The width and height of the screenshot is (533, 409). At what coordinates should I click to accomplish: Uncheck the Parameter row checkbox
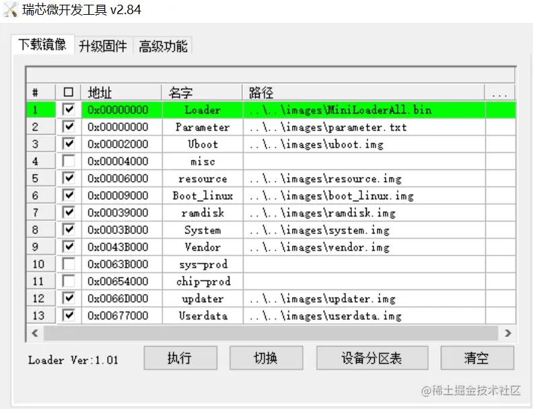click(x=69, y=126)
